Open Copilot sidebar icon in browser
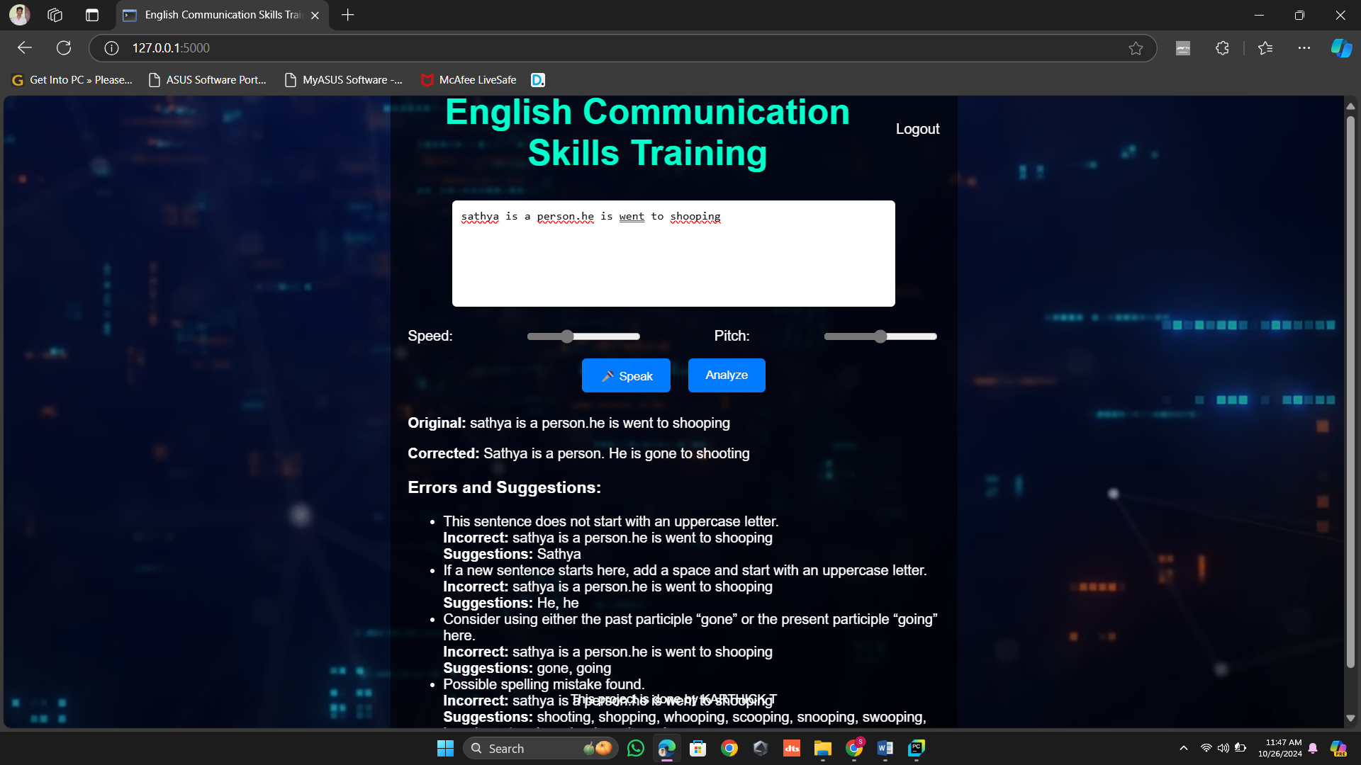1361x765 pixels. [1341, 48]
